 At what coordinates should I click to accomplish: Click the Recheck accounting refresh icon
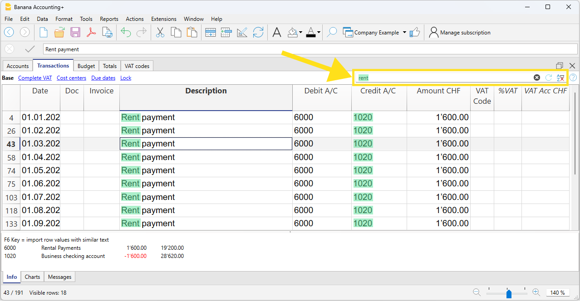tap(258, 33)
